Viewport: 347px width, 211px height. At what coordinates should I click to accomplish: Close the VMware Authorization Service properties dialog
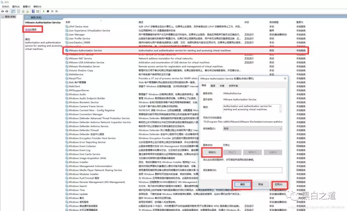(x=285, y=78)
